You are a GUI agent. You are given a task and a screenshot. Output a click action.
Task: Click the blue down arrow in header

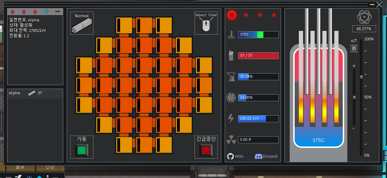coord(46,12)
